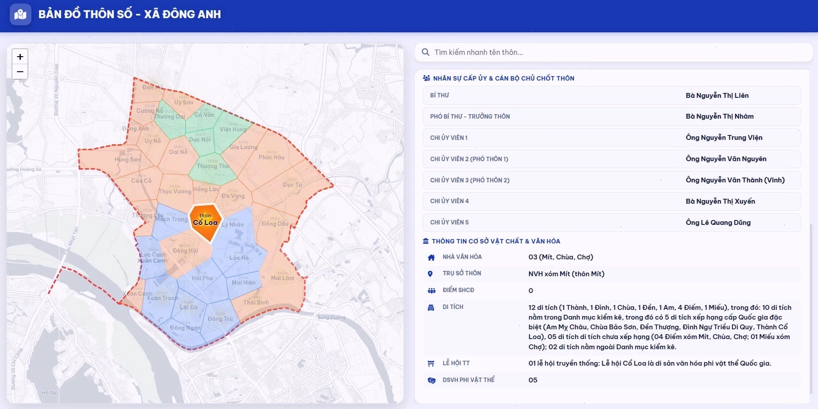Viewport: 818px width, 409px height.
Task: Select Thượng Thư village region on map
Action: coord(213,166)
